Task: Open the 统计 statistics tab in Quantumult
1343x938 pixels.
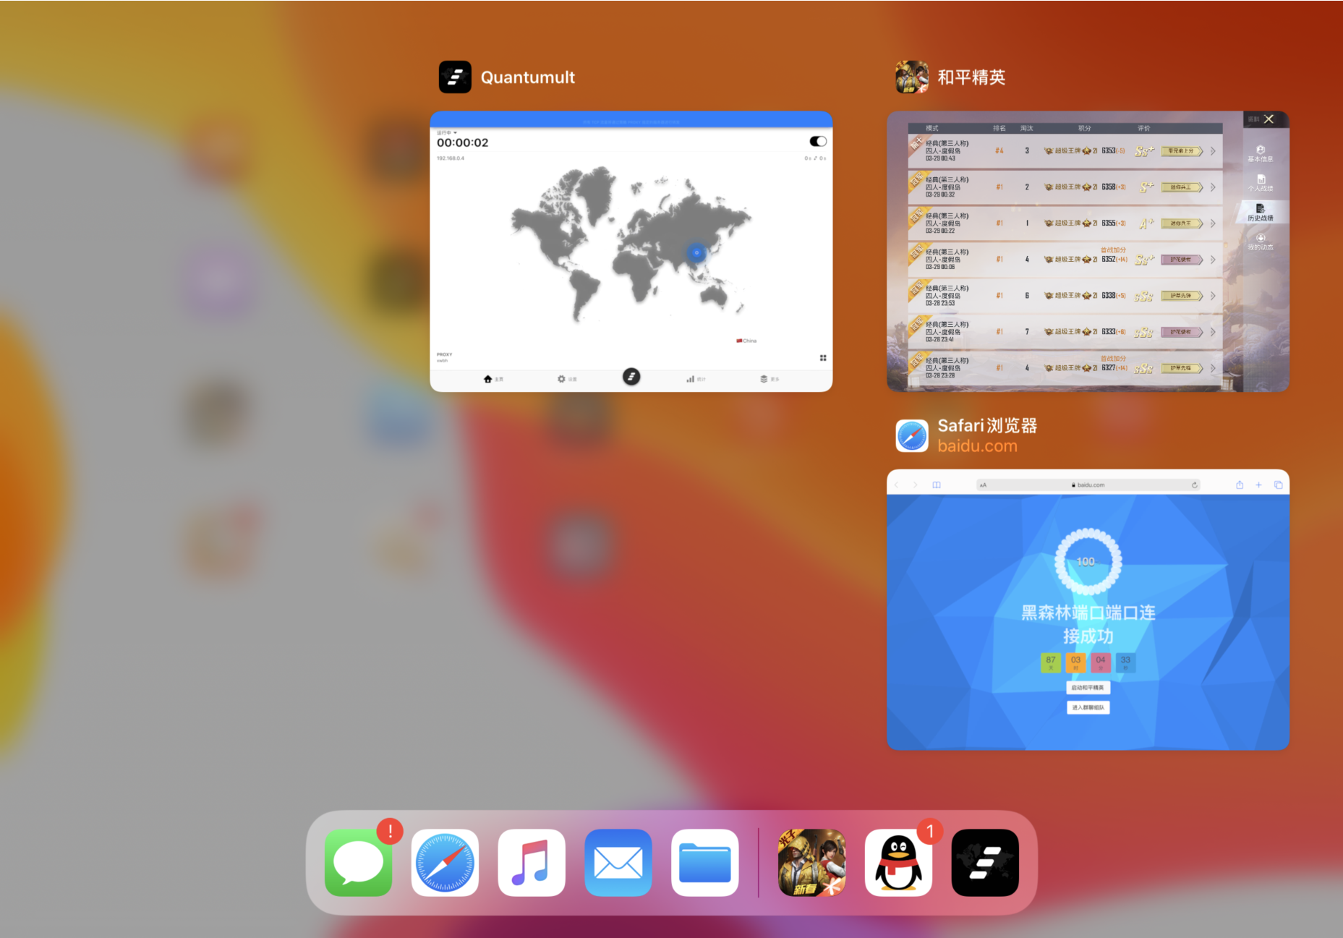Action: (x=696, y=379)
